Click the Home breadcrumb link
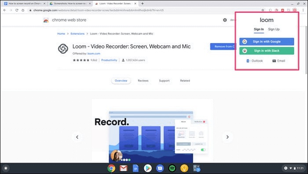This screenshot has height=174, width=308. click(x=61, y=33)
